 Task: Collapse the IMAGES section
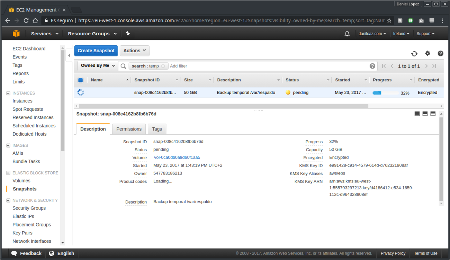coord(8,145)
